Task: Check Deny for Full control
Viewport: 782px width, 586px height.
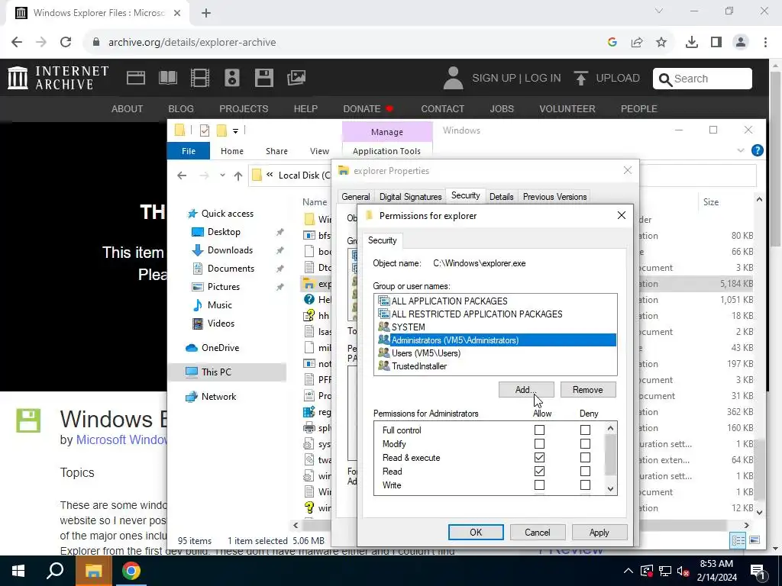Action: tap(585, 430)
